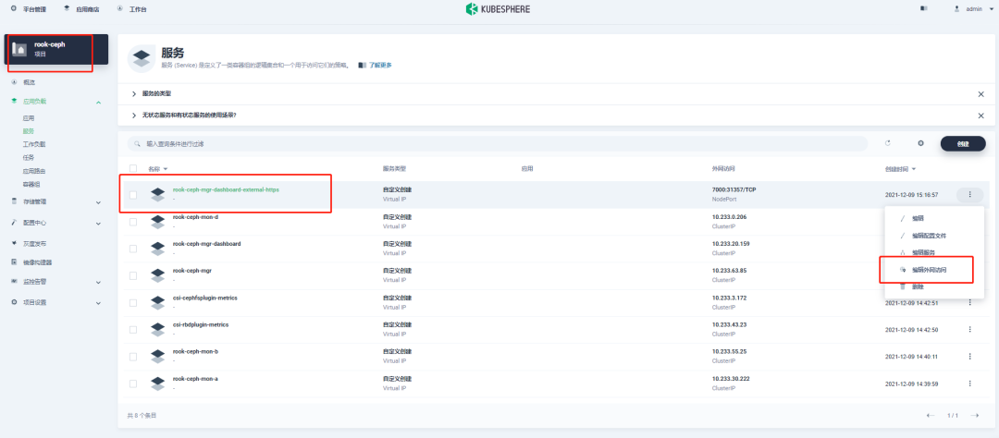
Task: Check the rook-ceph-mon-d row checkbox
Action: [133, 222]
